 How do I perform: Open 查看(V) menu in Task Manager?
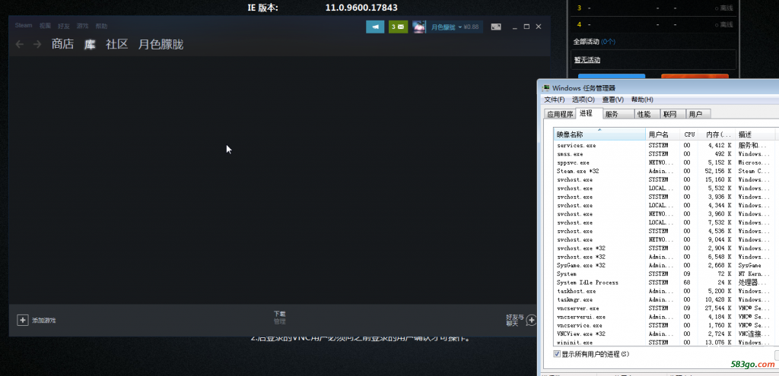(x=612, y=100)
